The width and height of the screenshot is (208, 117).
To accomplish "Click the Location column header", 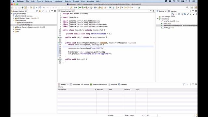I will pos(130,90).
